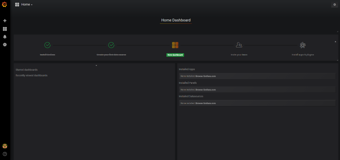The width and height of the screenshot is (340, 160).
Task: Click the orange new dashboard grid icon
Action: coord(175,45)
